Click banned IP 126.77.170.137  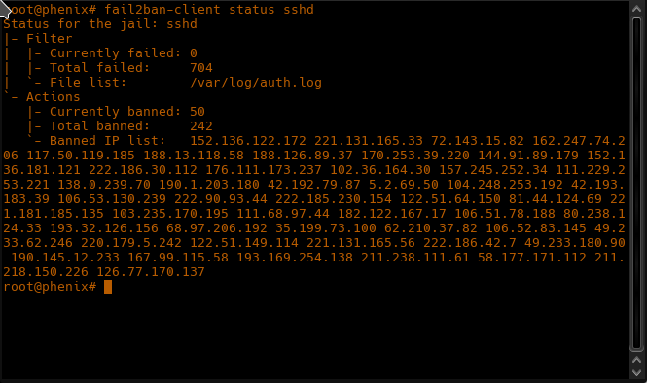150,271
